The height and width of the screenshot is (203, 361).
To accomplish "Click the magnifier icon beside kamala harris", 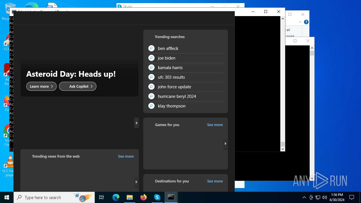I will (151, 68).
